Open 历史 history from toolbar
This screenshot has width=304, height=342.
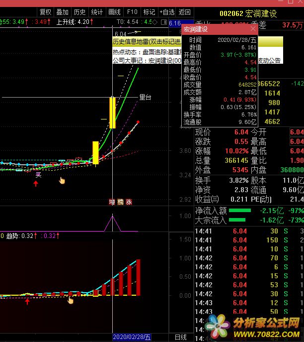click(79, 12)
